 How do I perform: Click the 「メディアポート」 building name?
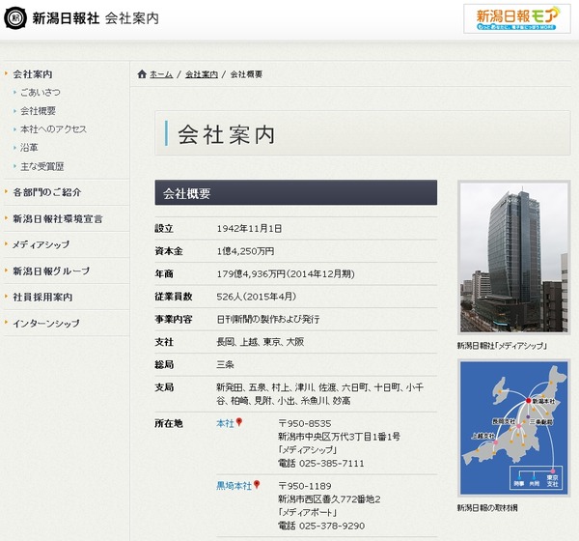coord(308,513)
